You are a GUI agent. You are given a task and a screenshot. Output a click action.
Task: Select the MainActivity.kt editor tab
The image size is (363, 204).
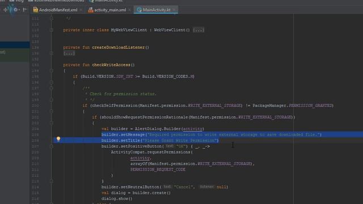(157, 10)
